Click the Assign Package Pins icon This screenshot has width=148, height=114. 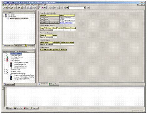(x=11, y=64)
